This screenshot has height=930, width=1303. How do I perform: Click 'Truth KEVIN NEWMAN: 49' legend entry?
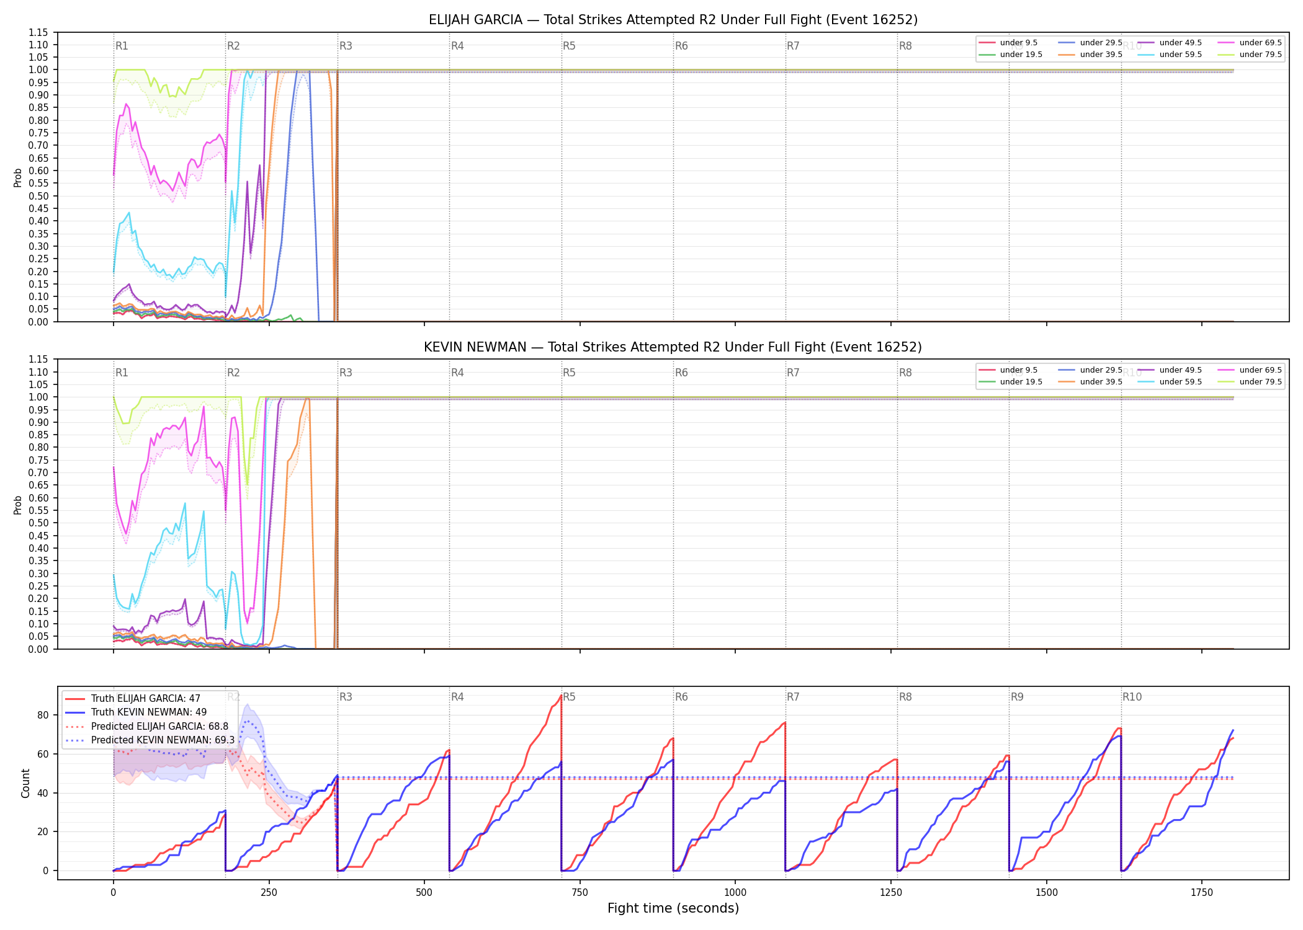136,712
